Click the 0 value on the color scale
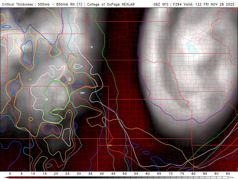 [10, 174]
